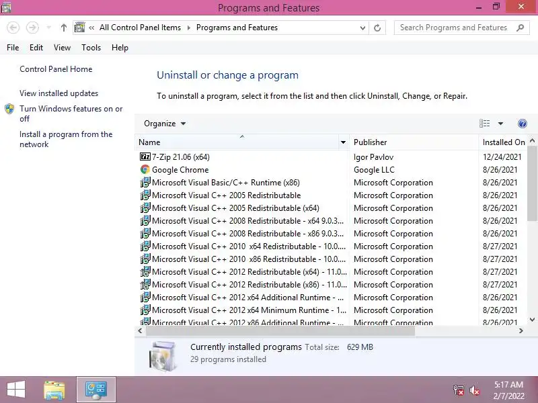Click the vertical scrollbar thumb
This screenshot has width=538, height=403.
click(x=532, y=183)
